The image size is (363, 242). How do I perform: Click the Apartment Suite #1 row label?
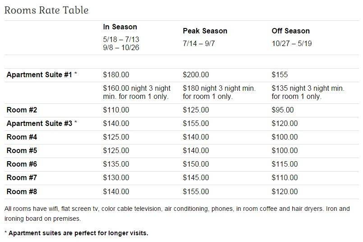coord(39,74)
